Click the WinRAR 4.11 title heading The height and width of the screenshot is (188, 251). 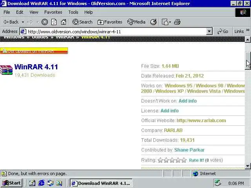tap(36, 67)
